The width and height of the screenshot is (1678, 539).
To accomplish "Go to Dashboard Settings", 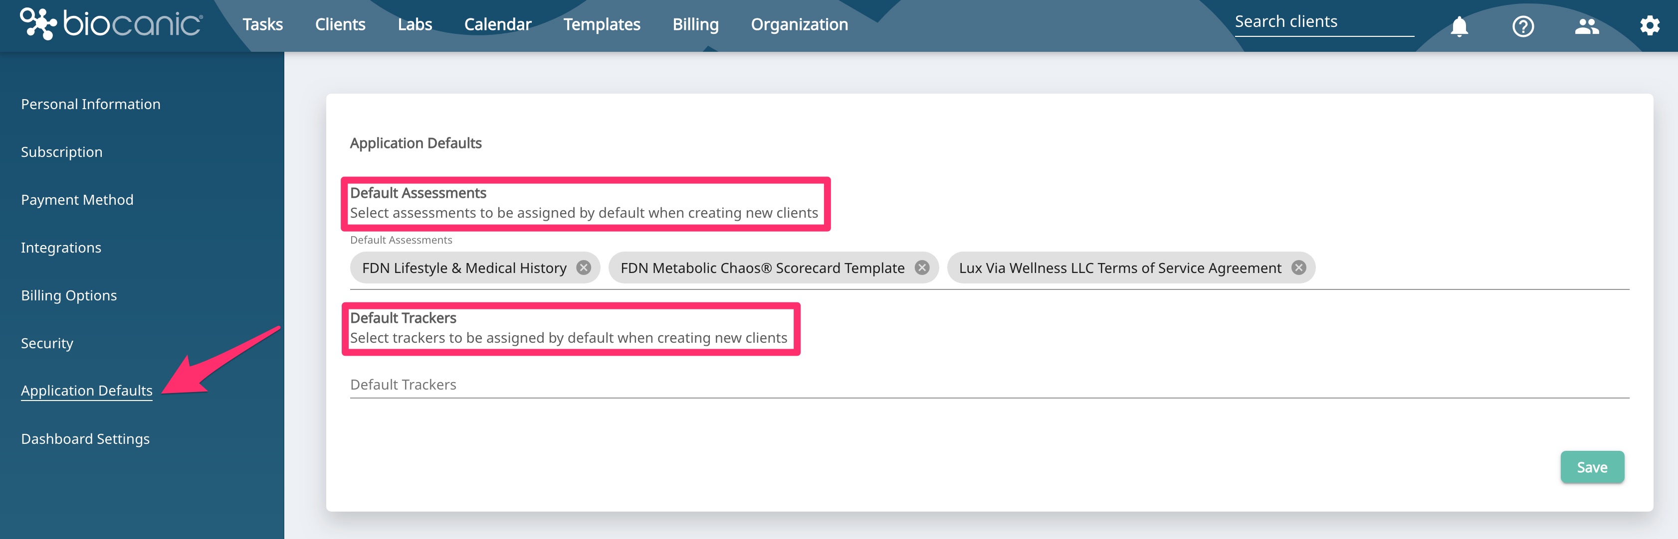I will click(85, 438).
